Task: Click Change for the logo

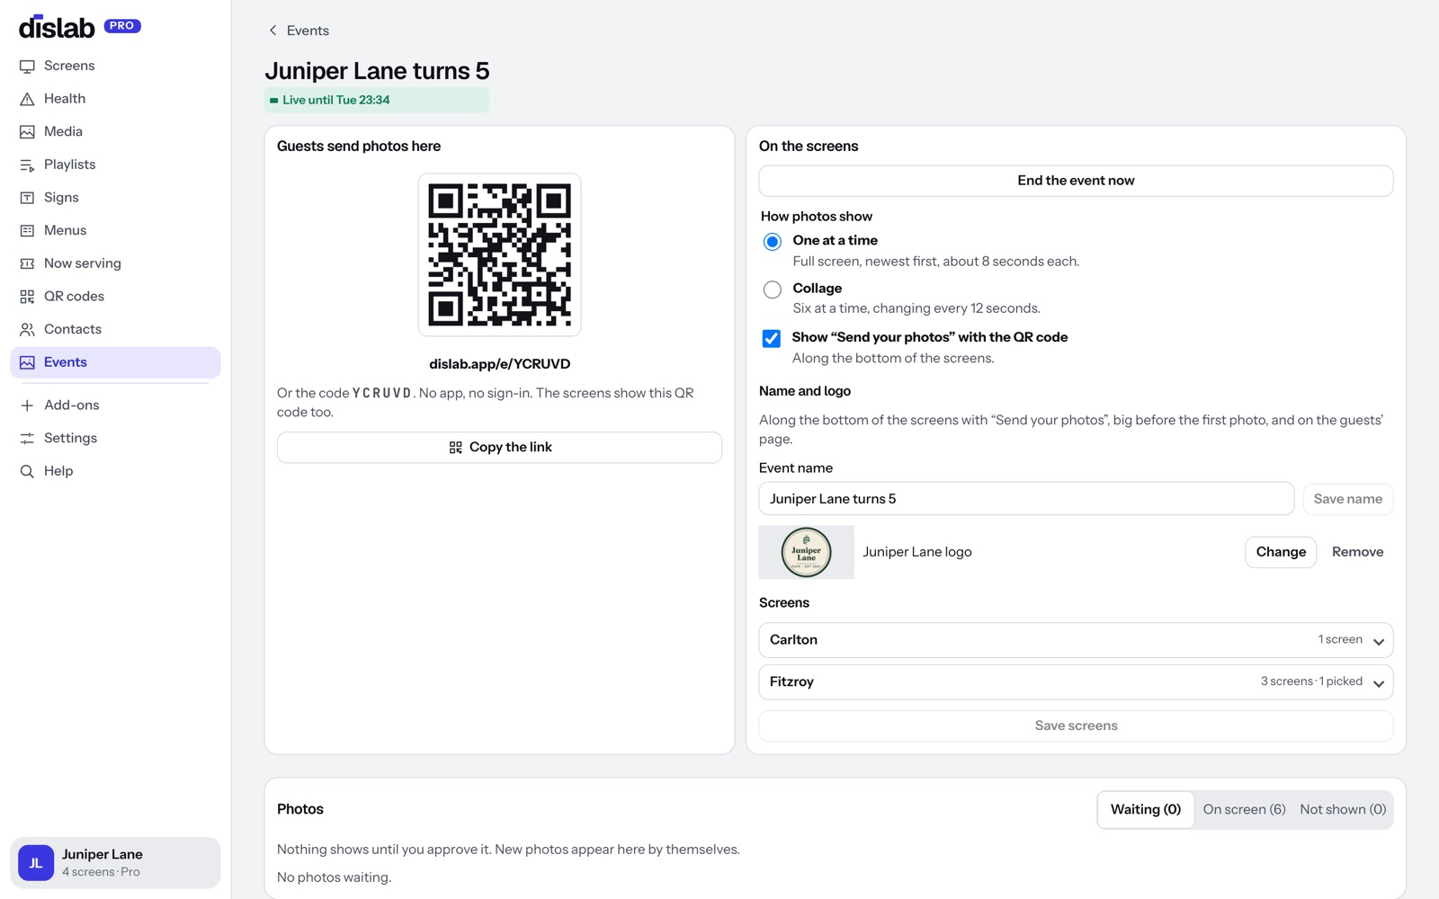Action: 1281,552
